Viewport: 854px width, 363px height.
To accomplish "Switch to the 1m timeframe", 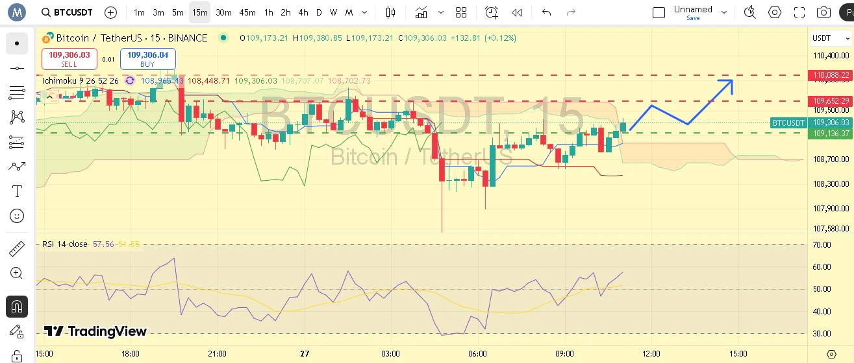I will pyautogui.click(x=139, y=12).
